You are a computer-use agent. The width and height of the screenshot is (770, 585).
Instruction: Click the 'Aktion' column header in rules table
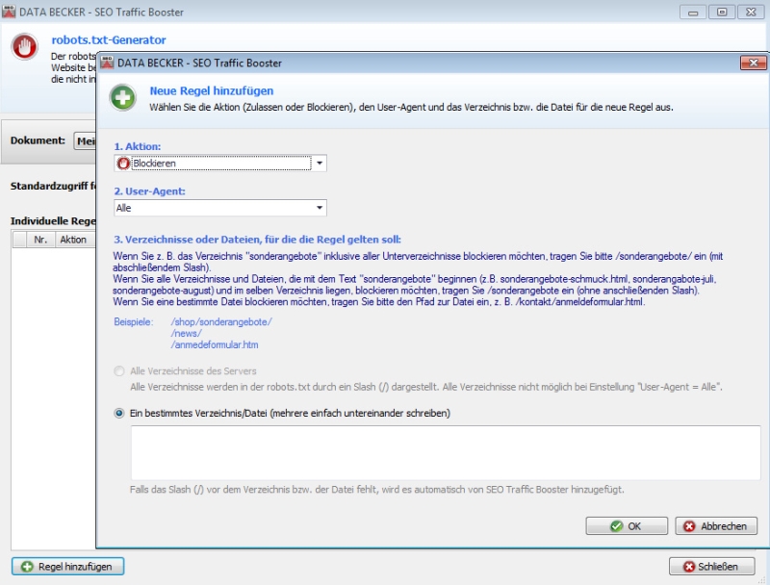click(x=73, y=240)
